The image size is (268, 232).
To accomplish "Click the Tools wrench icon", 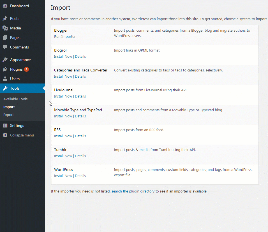I will point(5,88).
